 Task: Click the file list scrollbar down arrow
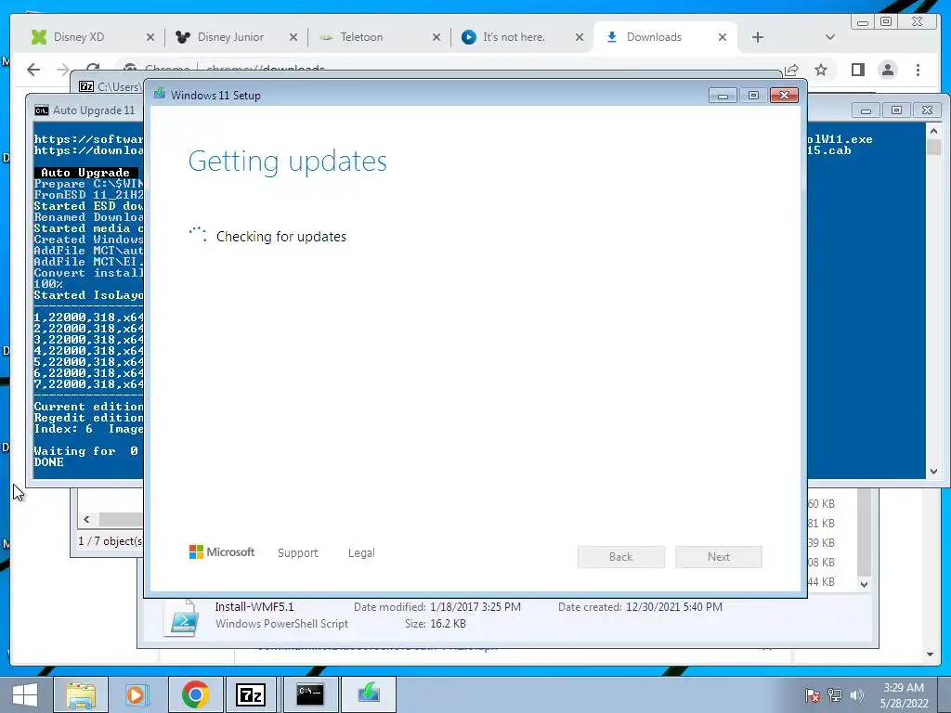864,585
